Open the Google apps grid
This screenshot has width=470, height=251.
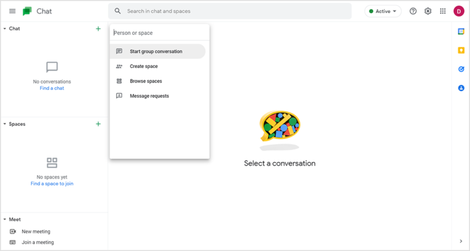tap(442, 11)
